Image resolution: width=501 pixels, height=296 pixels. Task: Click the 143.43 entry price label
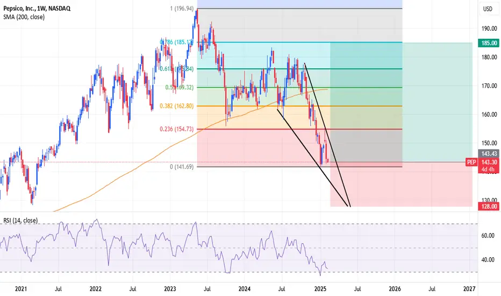point(489,153)
